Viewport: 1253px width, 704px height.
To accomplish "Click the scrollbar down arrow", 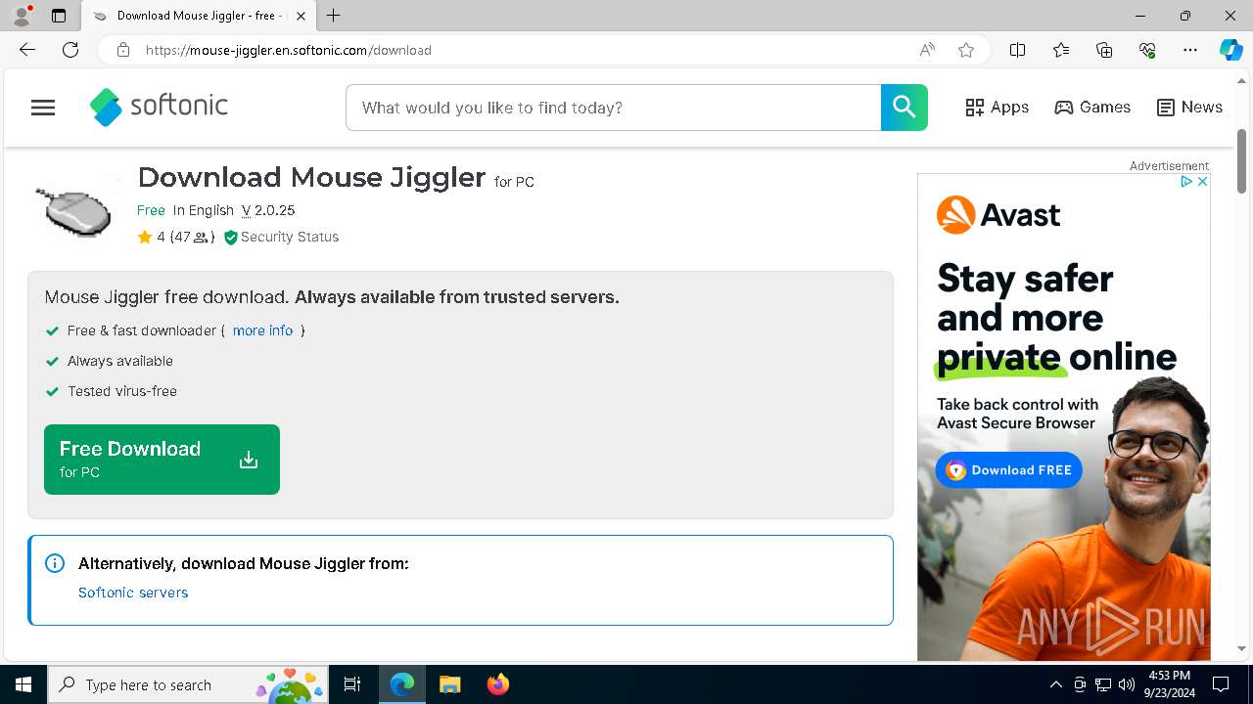I will (x=1242, y=648).
